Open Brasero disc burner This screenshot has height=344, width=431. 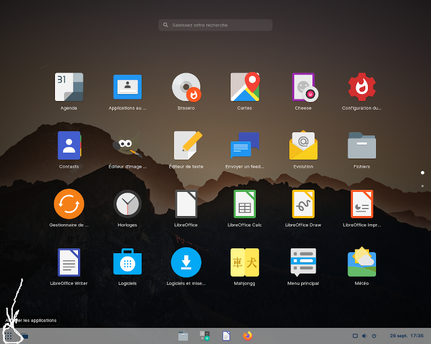click(186, 87)
